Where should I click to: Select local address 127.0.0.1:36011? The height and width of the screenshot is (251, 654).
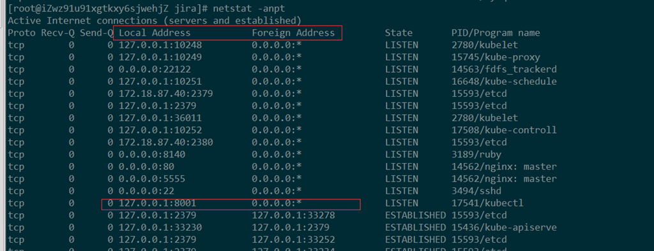click(x=160, y=118)
